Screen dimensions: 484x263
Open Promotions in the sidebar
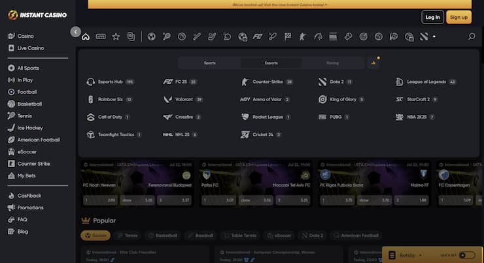coord(26,208)
